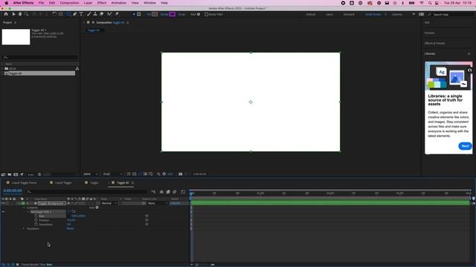Select the Type (T) tool
Screen dimensions: 476x267
81,14
